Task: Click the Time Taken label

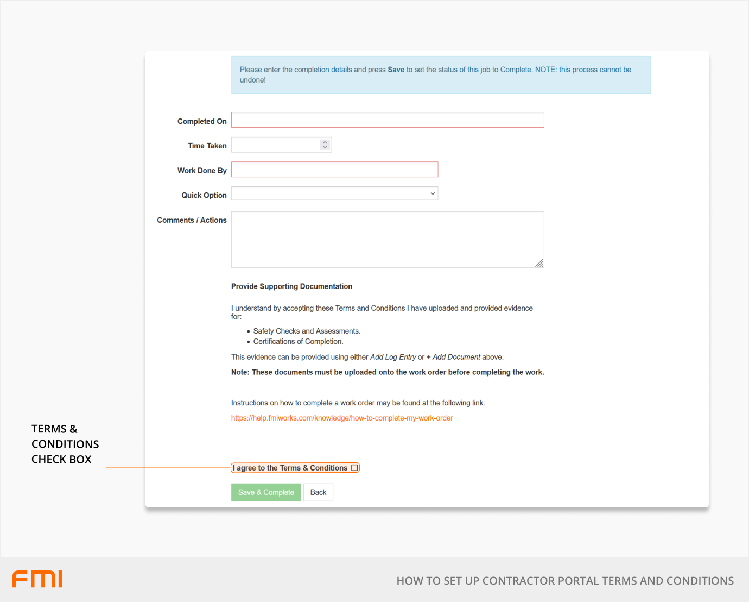Action: [207, 146]
